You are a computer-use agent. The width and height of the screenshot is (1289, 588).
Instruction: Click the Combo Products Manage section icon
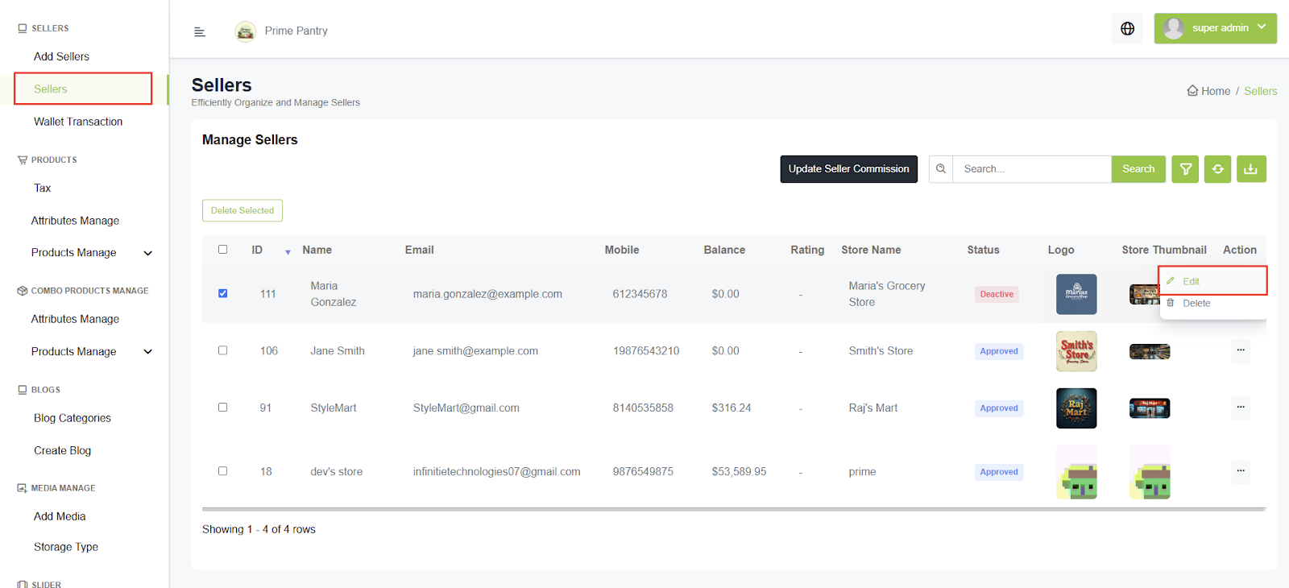tap(23, 291)
